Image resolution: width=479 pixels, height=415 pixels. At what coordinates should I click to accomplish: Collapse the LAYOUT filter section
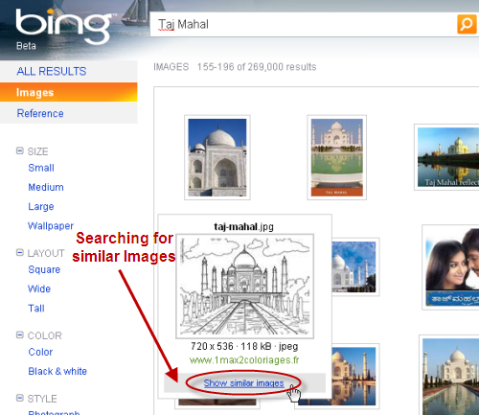point(20,253)
